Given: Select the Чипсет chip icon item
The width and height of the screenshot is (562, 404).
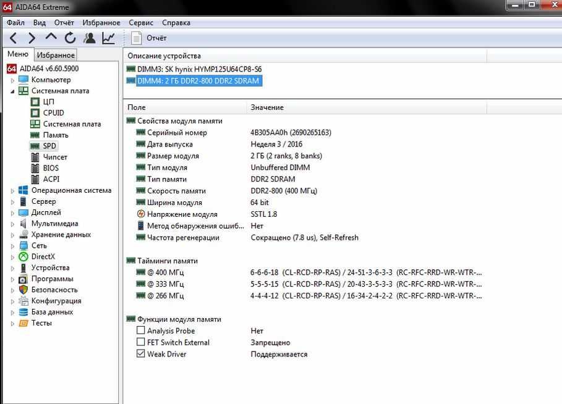Looking at the screenshot, I should click(x=35, y=158).
